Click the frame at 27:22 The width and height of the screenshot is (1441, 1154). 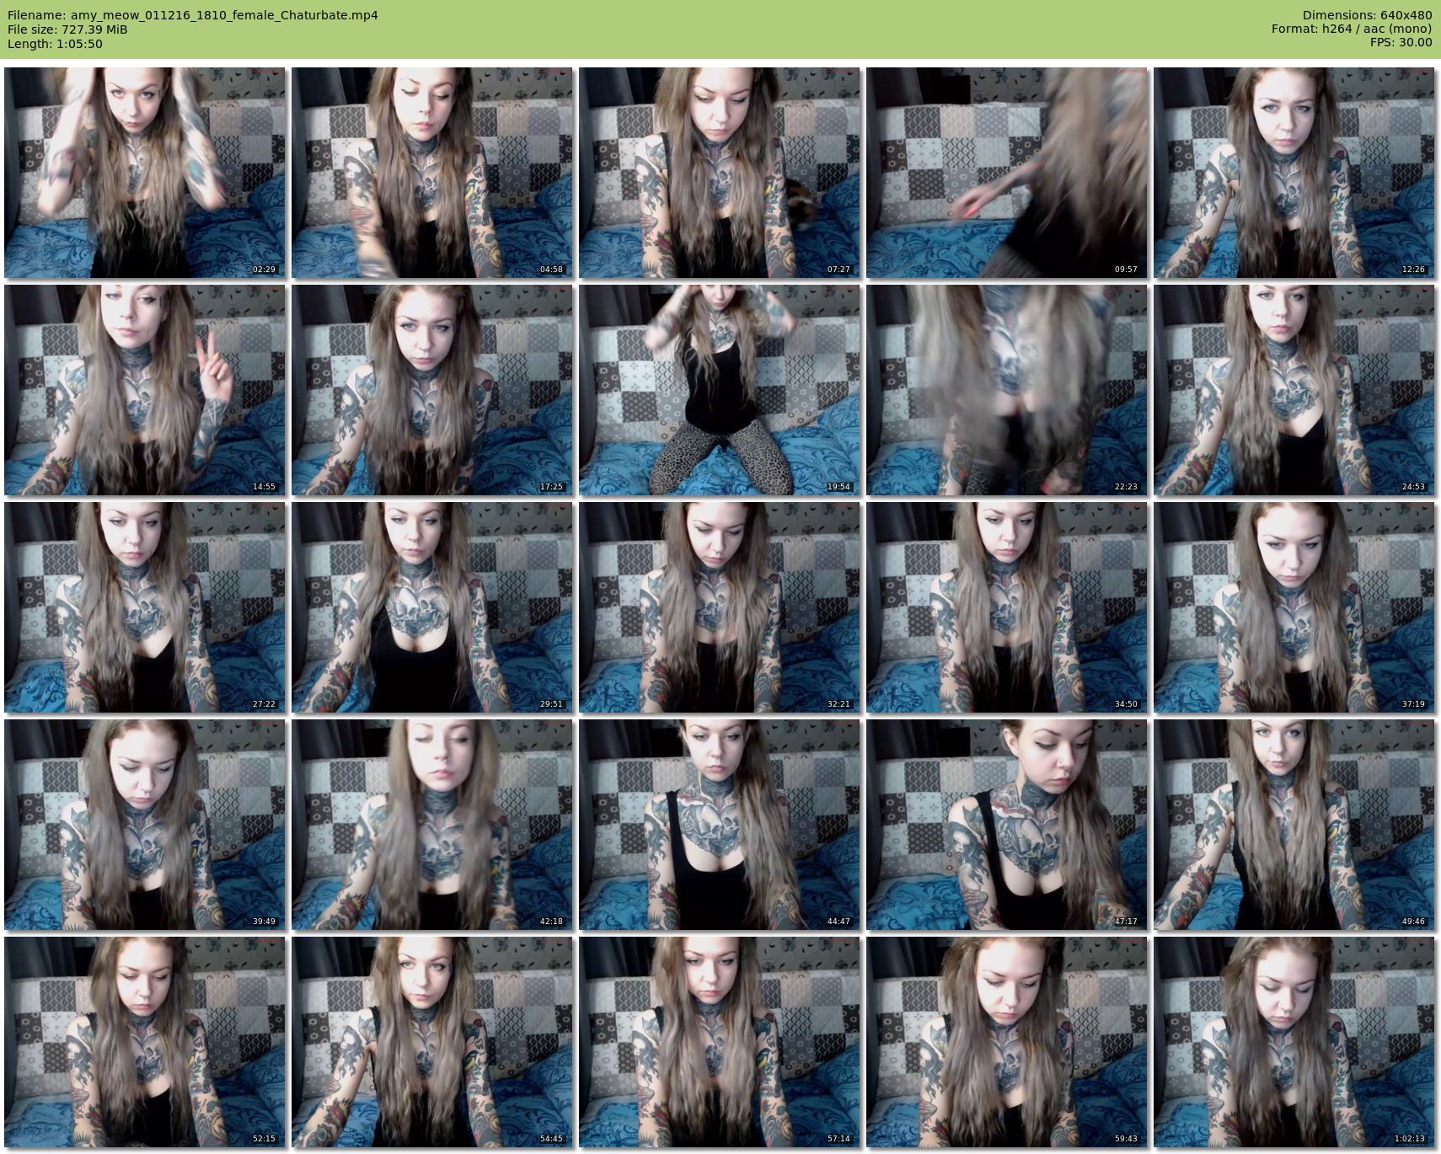(x=145, y=607)
